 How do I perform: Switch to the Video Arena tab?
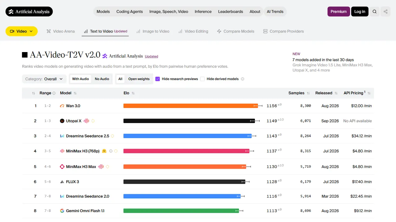(x=61, y=31)
